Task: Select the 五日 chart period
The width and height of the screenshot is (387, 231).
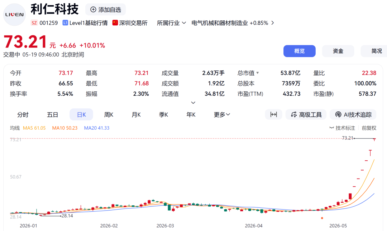Action: [x=53, y=115]
